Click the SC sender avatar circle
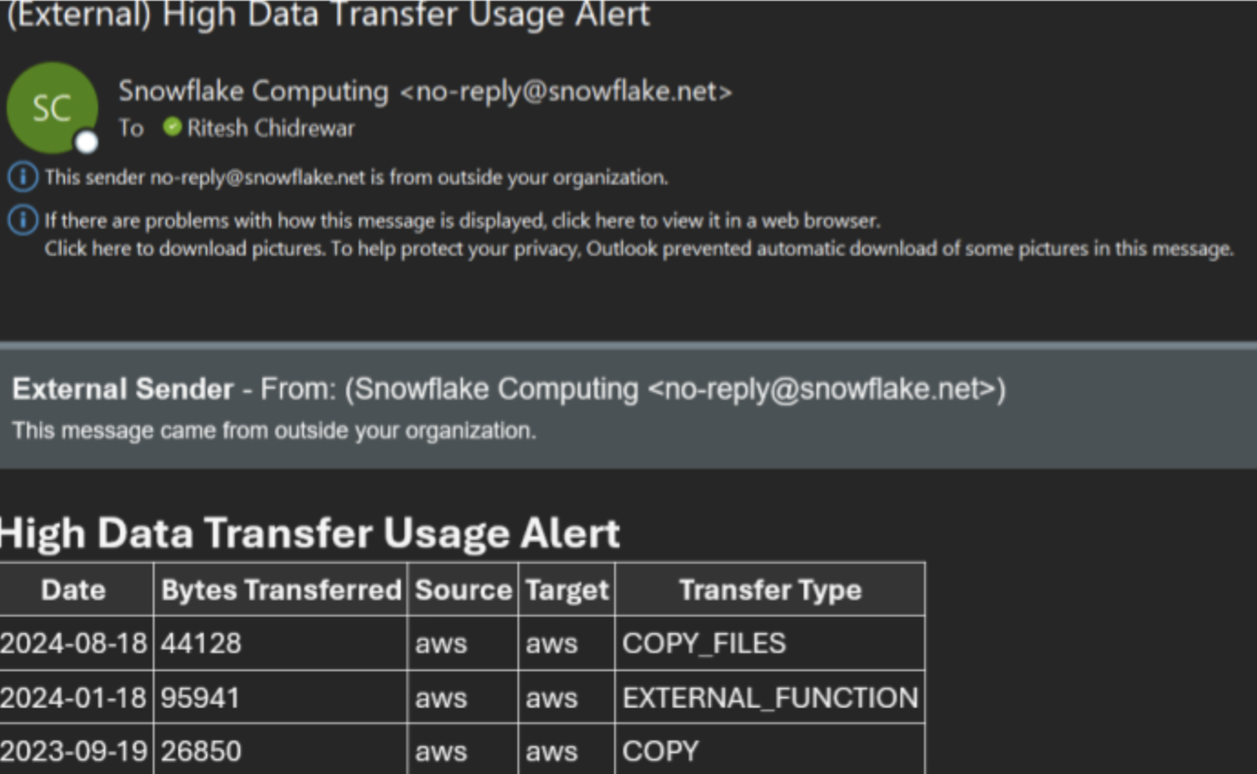Viewport: 1257px width, 774px height. (53, 105)
